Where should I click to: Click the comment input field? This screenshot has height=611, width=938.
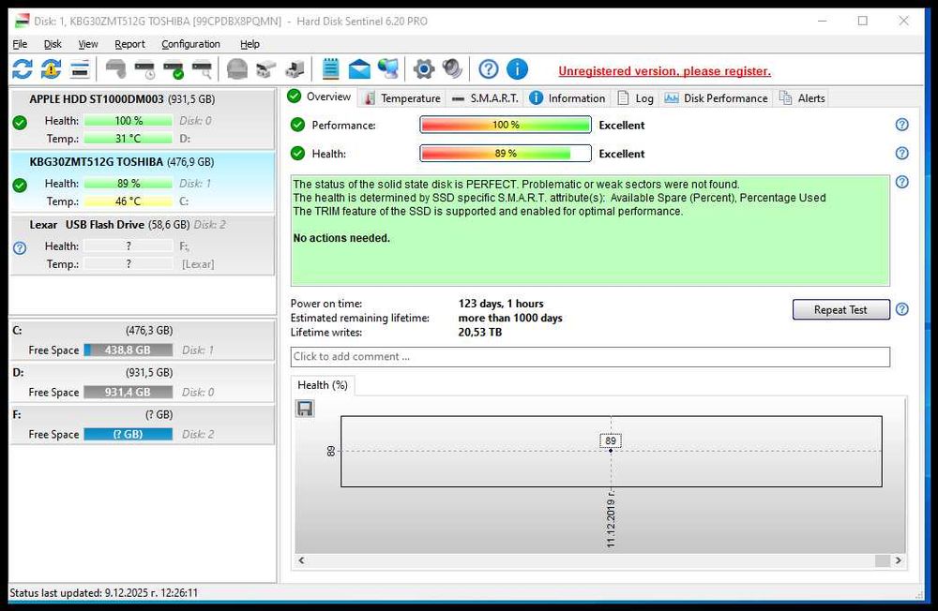pyautogui.click(x=590, y=356)
